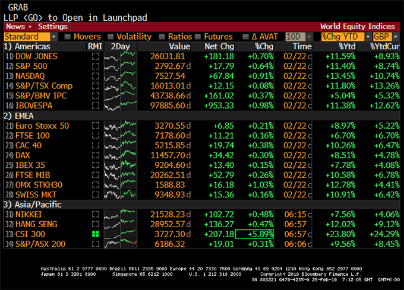This screenshot has width=404, height=290.
Task: Click the green RMI icon for CSI 300
Action: click(96, 234)
